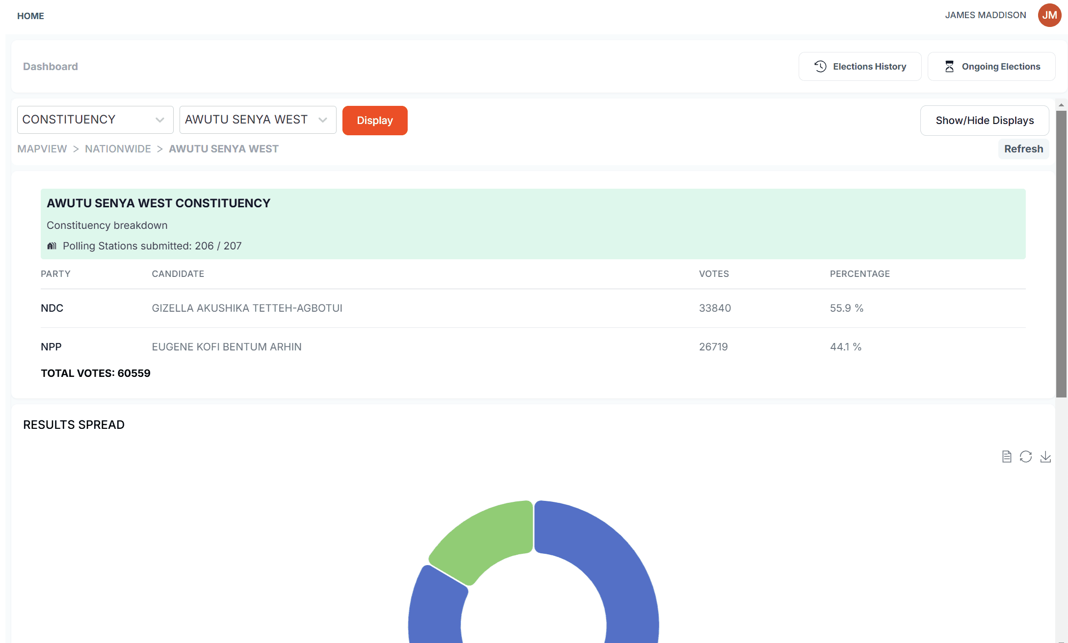Click the Constituency breakdown subtitle
This screenshot has height=643, width=1068.
coord(107,225)
